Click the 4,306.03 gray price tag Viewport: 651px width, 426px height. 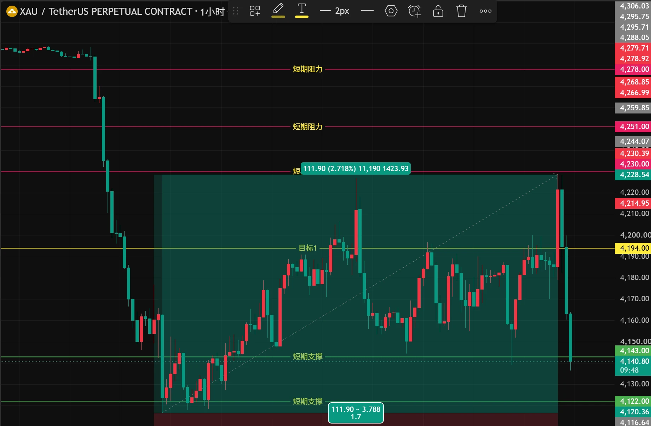pos(633,6)
